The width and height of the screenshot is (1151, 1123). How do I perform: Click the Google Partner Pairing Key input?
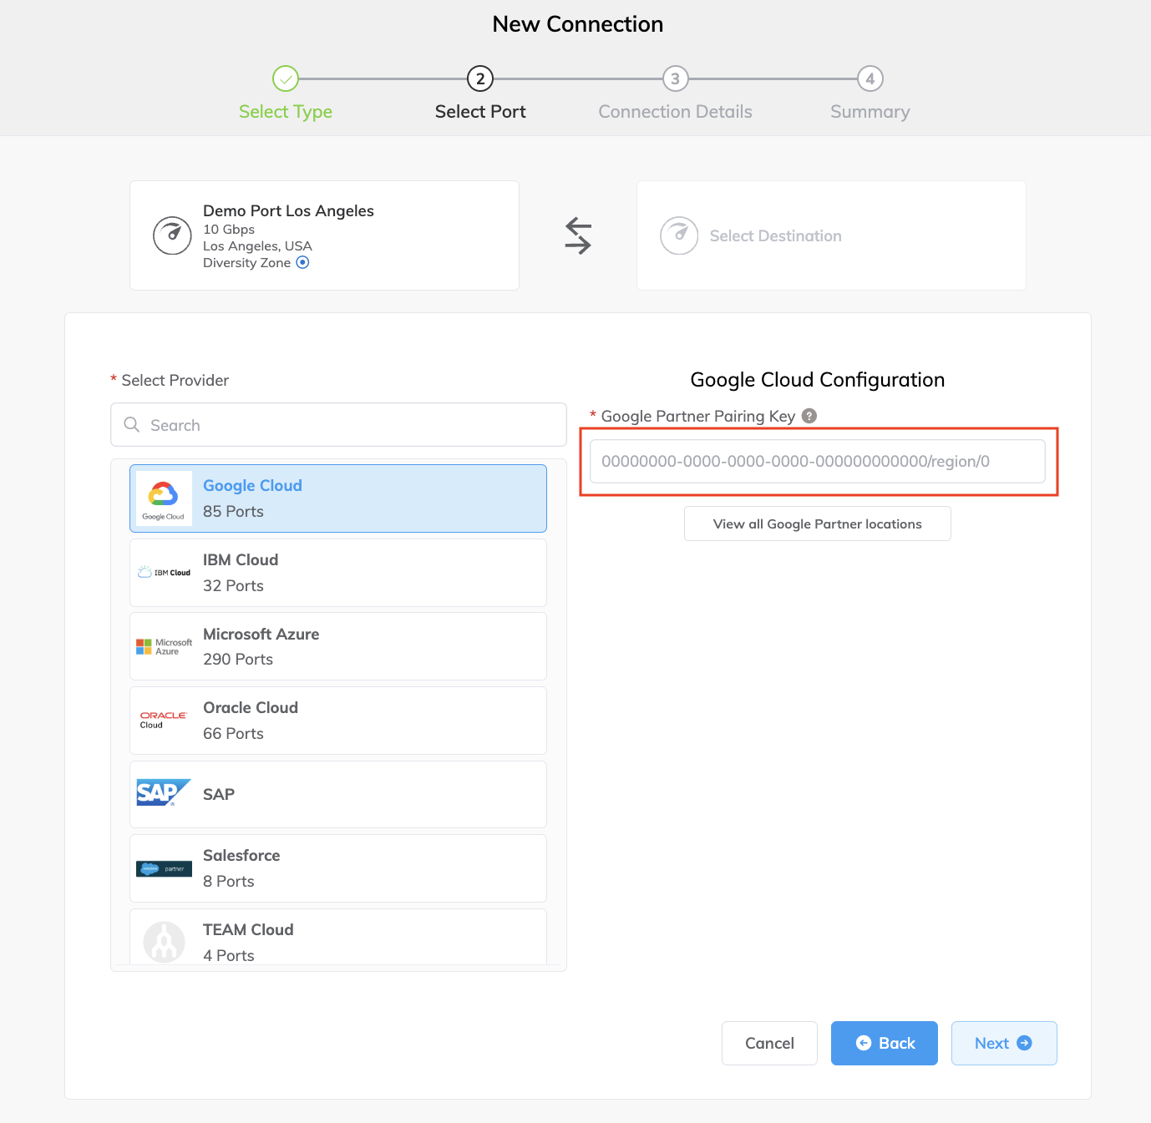817,461
